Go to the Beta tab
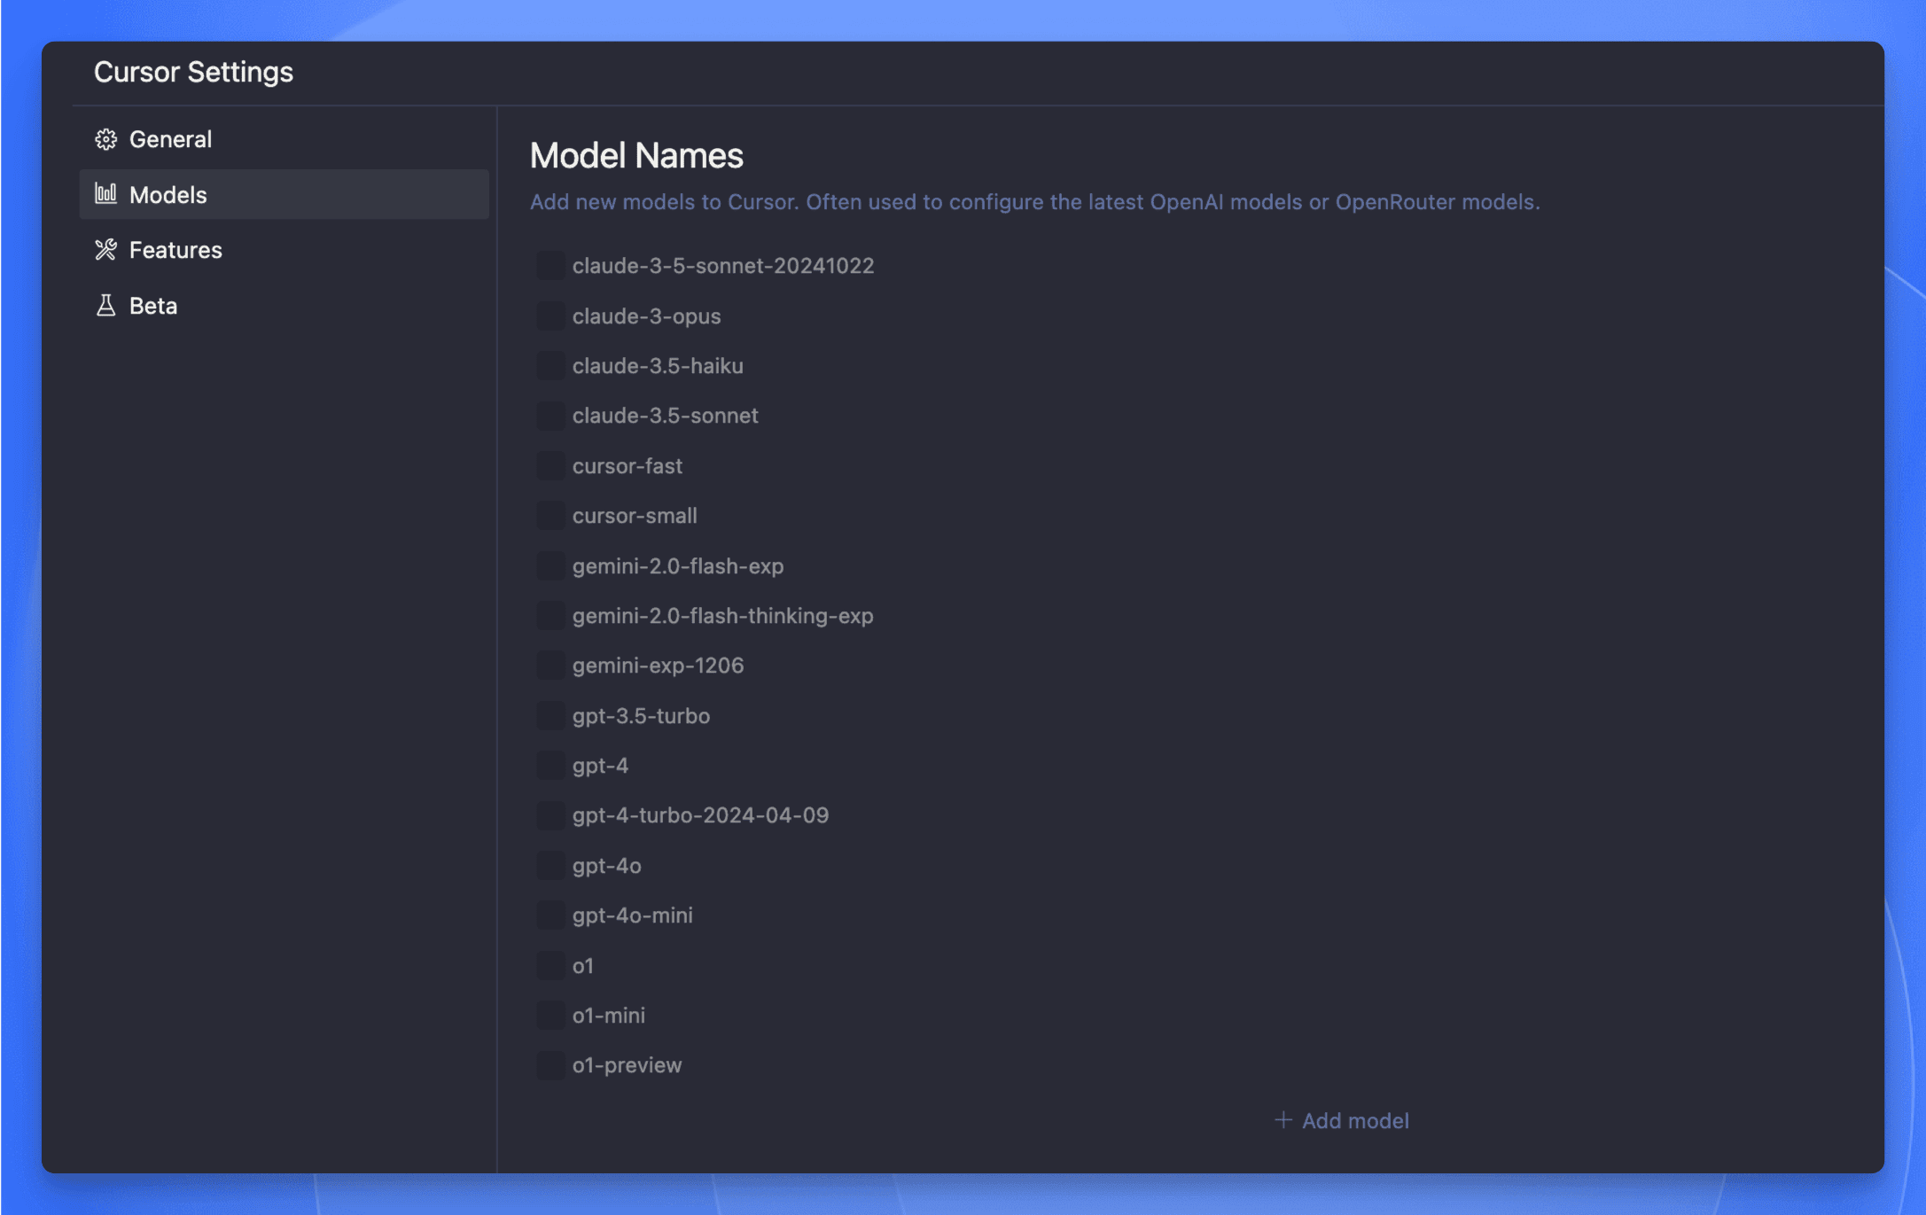Image resolution: width=1926 pixels, height=1215 pixels. [x=284, y=306]
